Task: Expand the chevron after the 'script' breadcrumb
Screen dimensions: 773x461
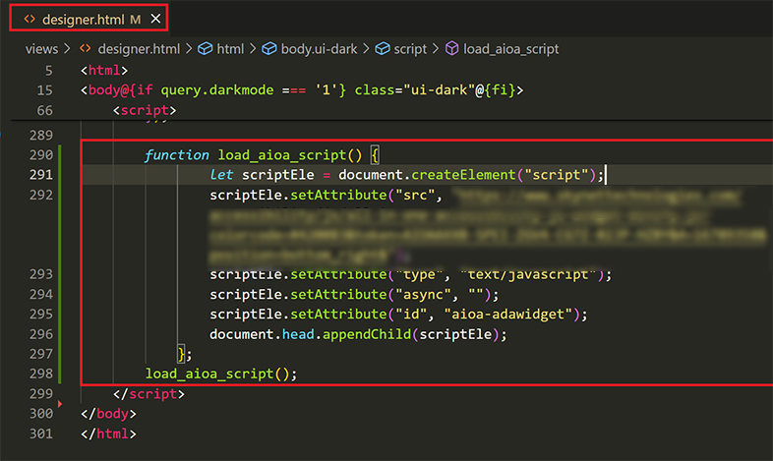Action: coord(436,48)
